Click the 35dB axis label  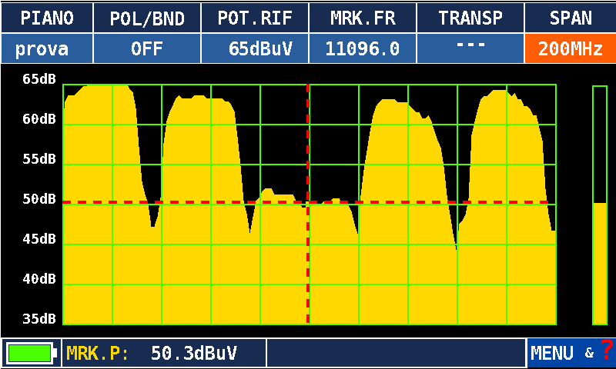(39, 319)
